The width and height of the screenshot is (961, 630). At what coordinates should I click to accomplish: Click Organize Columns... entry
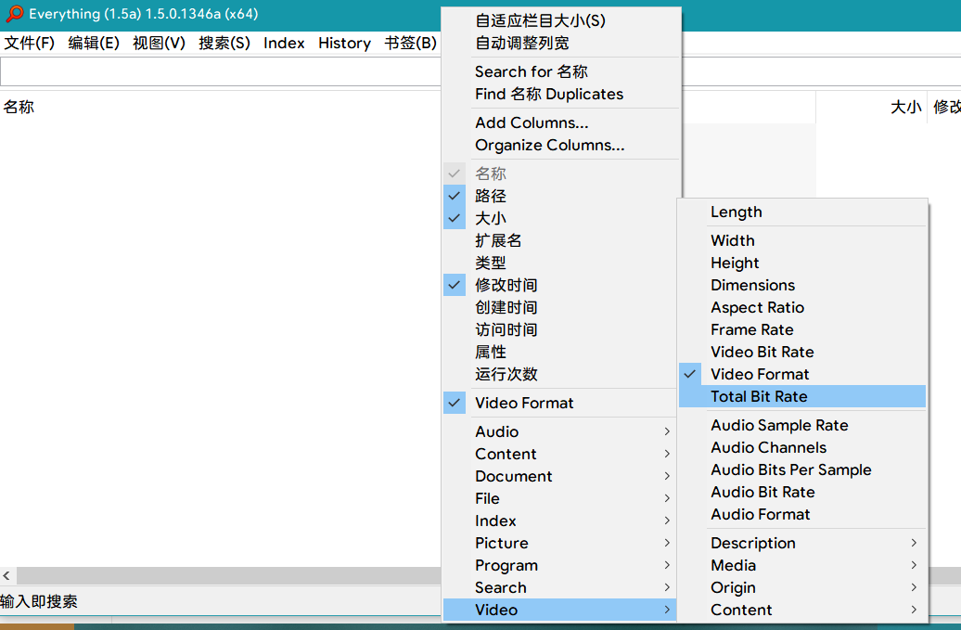click(x=549, y=145)
